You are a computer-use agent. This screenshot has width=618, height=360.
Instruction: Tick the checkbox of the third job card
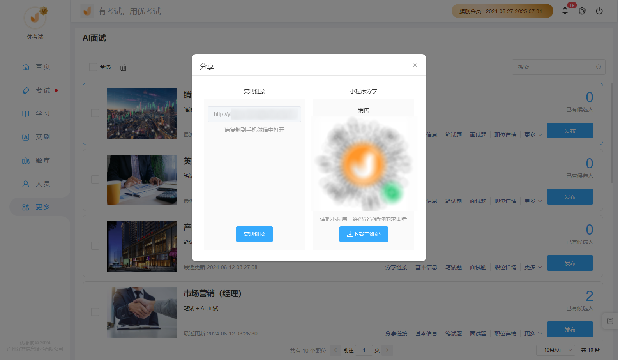pos(95,245)
